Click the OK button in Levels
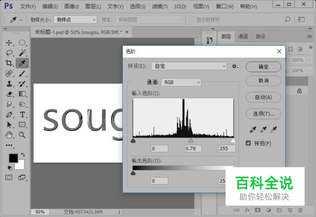 pyautogui.click(x=263, y=67)
